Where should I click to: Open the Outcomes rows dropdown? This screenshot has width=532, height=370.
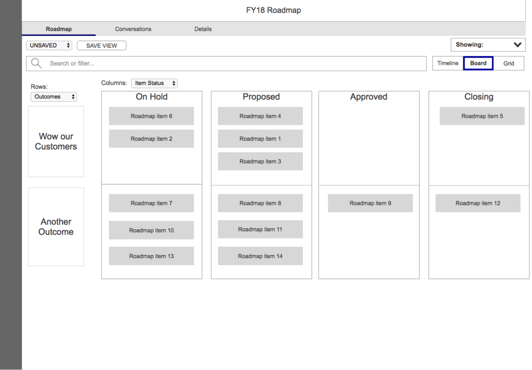(54, 97)
